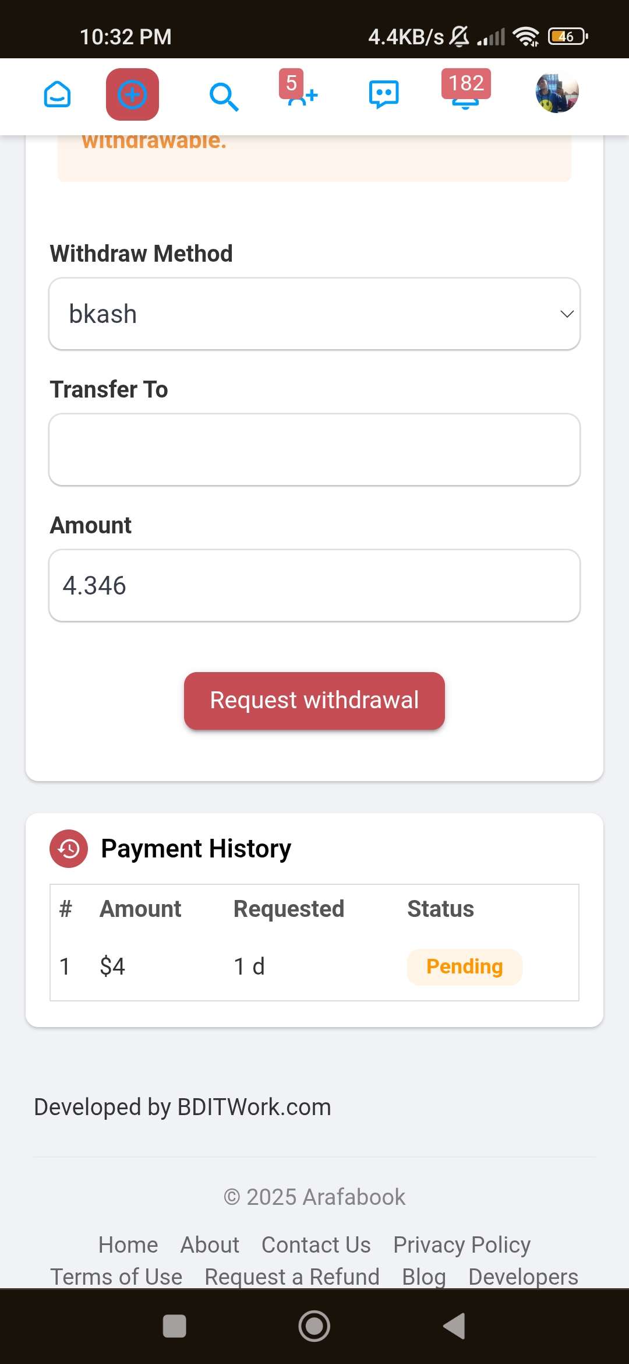Open the profile avatar menu
629x1364 pixels.
[557, 93]
